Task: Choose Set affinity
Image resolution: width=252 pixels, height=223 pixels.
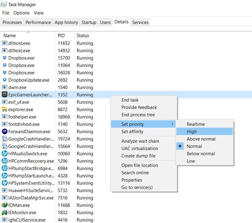Action: point(143,131)
